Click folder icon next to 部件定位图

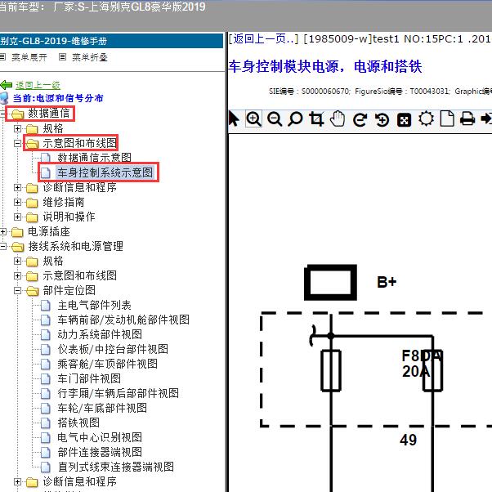click(33, 291)
